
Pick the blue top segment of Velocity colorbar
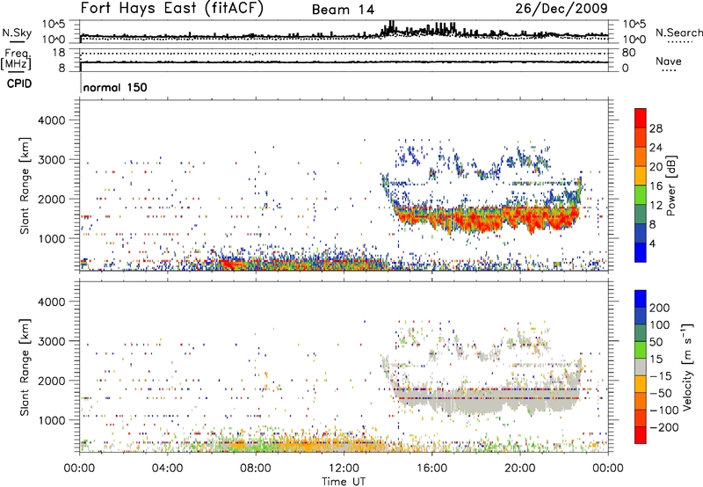click(641, 299)
